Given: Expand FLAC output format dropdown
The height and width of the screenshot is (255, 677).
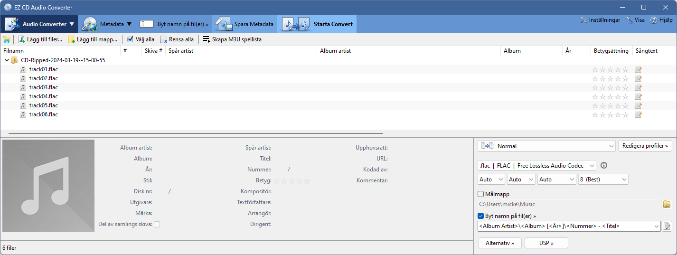Looking at the screenshot, I should (537, 165).
